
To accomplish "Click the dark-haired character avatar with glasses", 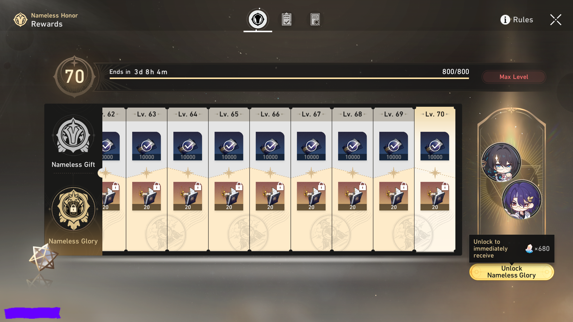I will (x=501, y=162).
